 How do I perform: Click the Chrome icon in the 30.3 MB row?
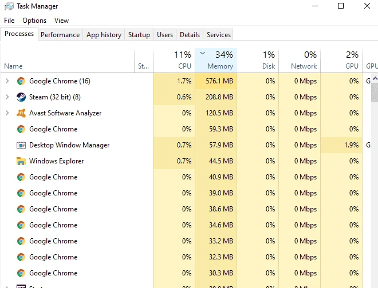[21, 273]
